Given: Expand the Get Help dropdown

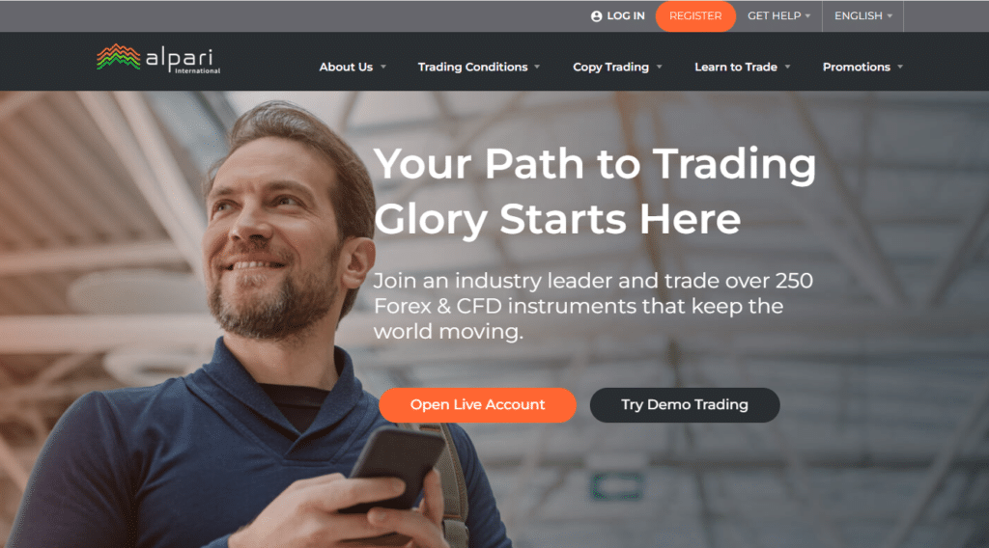Looking at the screenshot, I should pyautogui.click(x=778, y=15).
